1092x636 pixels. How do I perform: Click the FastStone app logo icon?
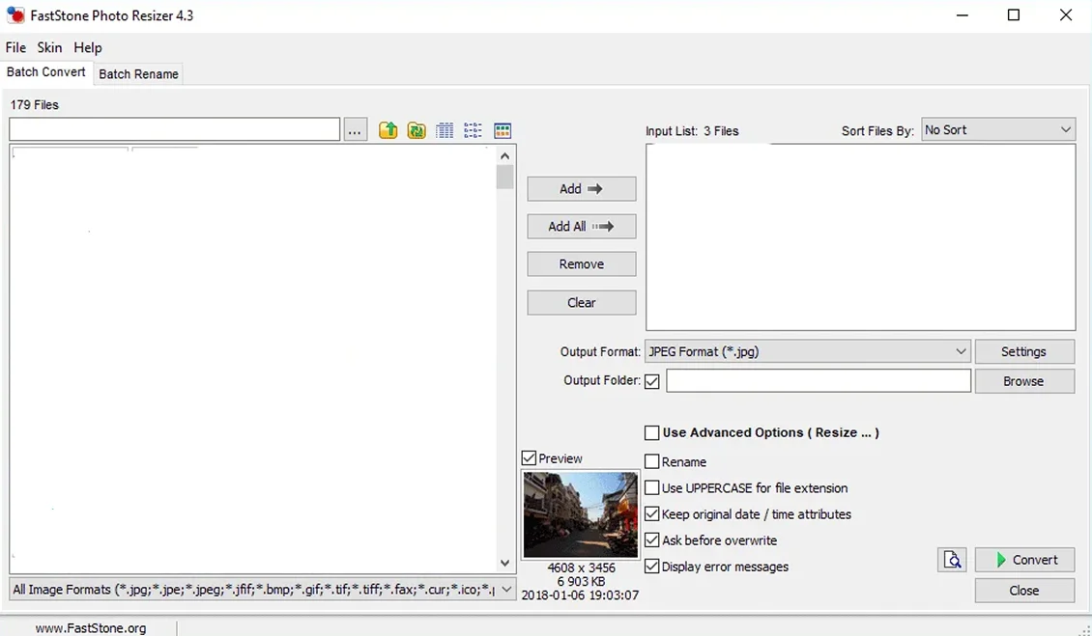pos(15,15)
